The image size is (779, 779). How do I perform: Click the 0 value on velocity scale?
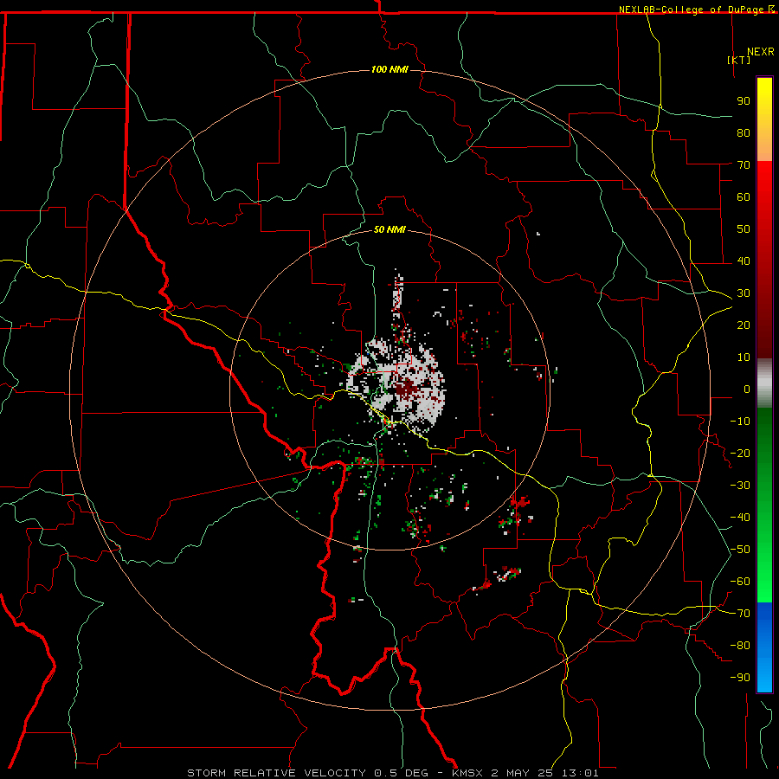747,389
